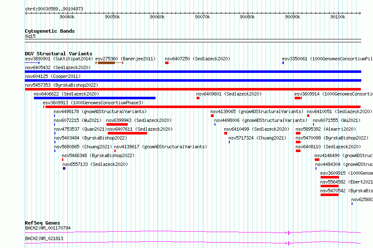
Task: Open the nsv6407250 (Sedlazeck2020) variant label
Action: point(197,59)
